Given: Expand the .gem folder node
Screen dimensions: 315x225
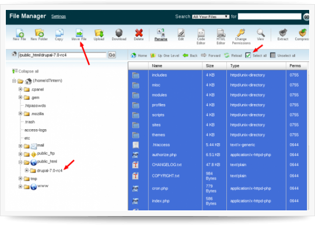Looking at the screenshot, I should point(20,97).
